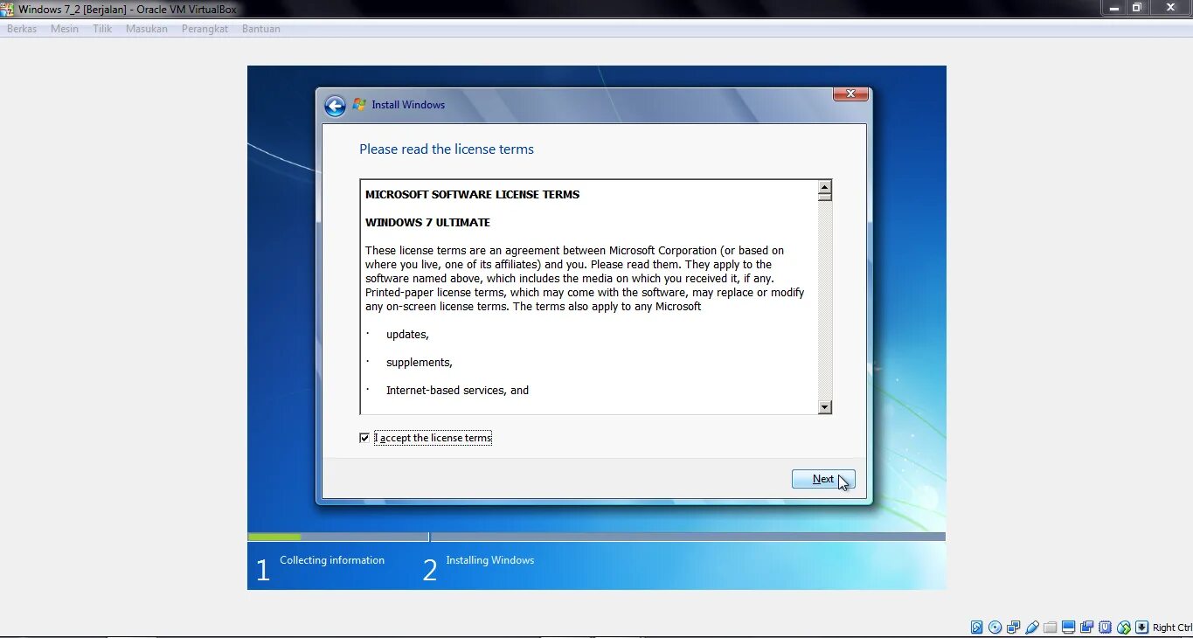Viewport: 1193px width, 638px height.
Task: Click the license text scroll down arrow
Action: click(x=824, y=407)
